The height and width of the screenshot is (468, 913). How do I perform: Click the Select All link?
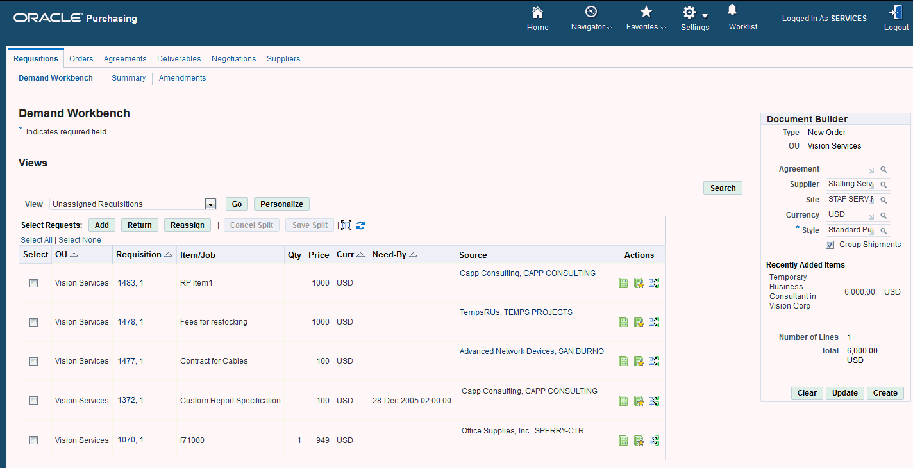(x=37, y=240)
